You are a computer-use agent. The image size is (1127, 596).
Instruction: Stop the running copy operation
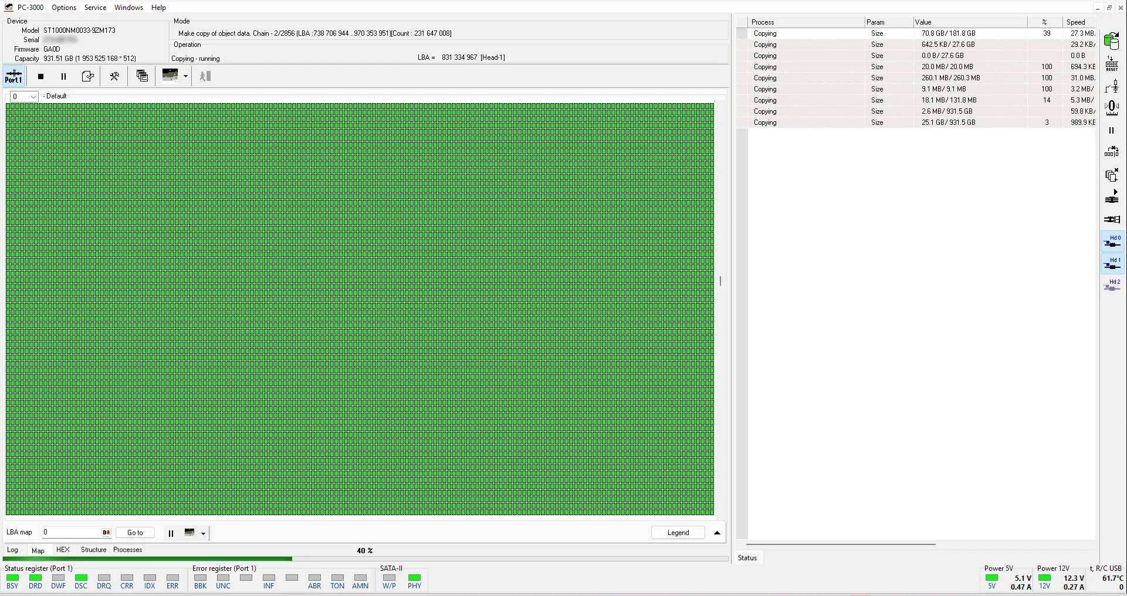(x=40, y=76)
